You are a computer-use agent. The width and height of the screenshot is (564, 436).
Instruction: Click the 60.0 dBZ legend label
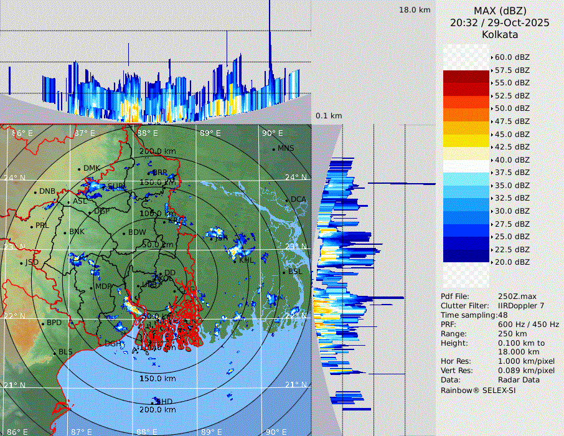click(x=512, y=57)
